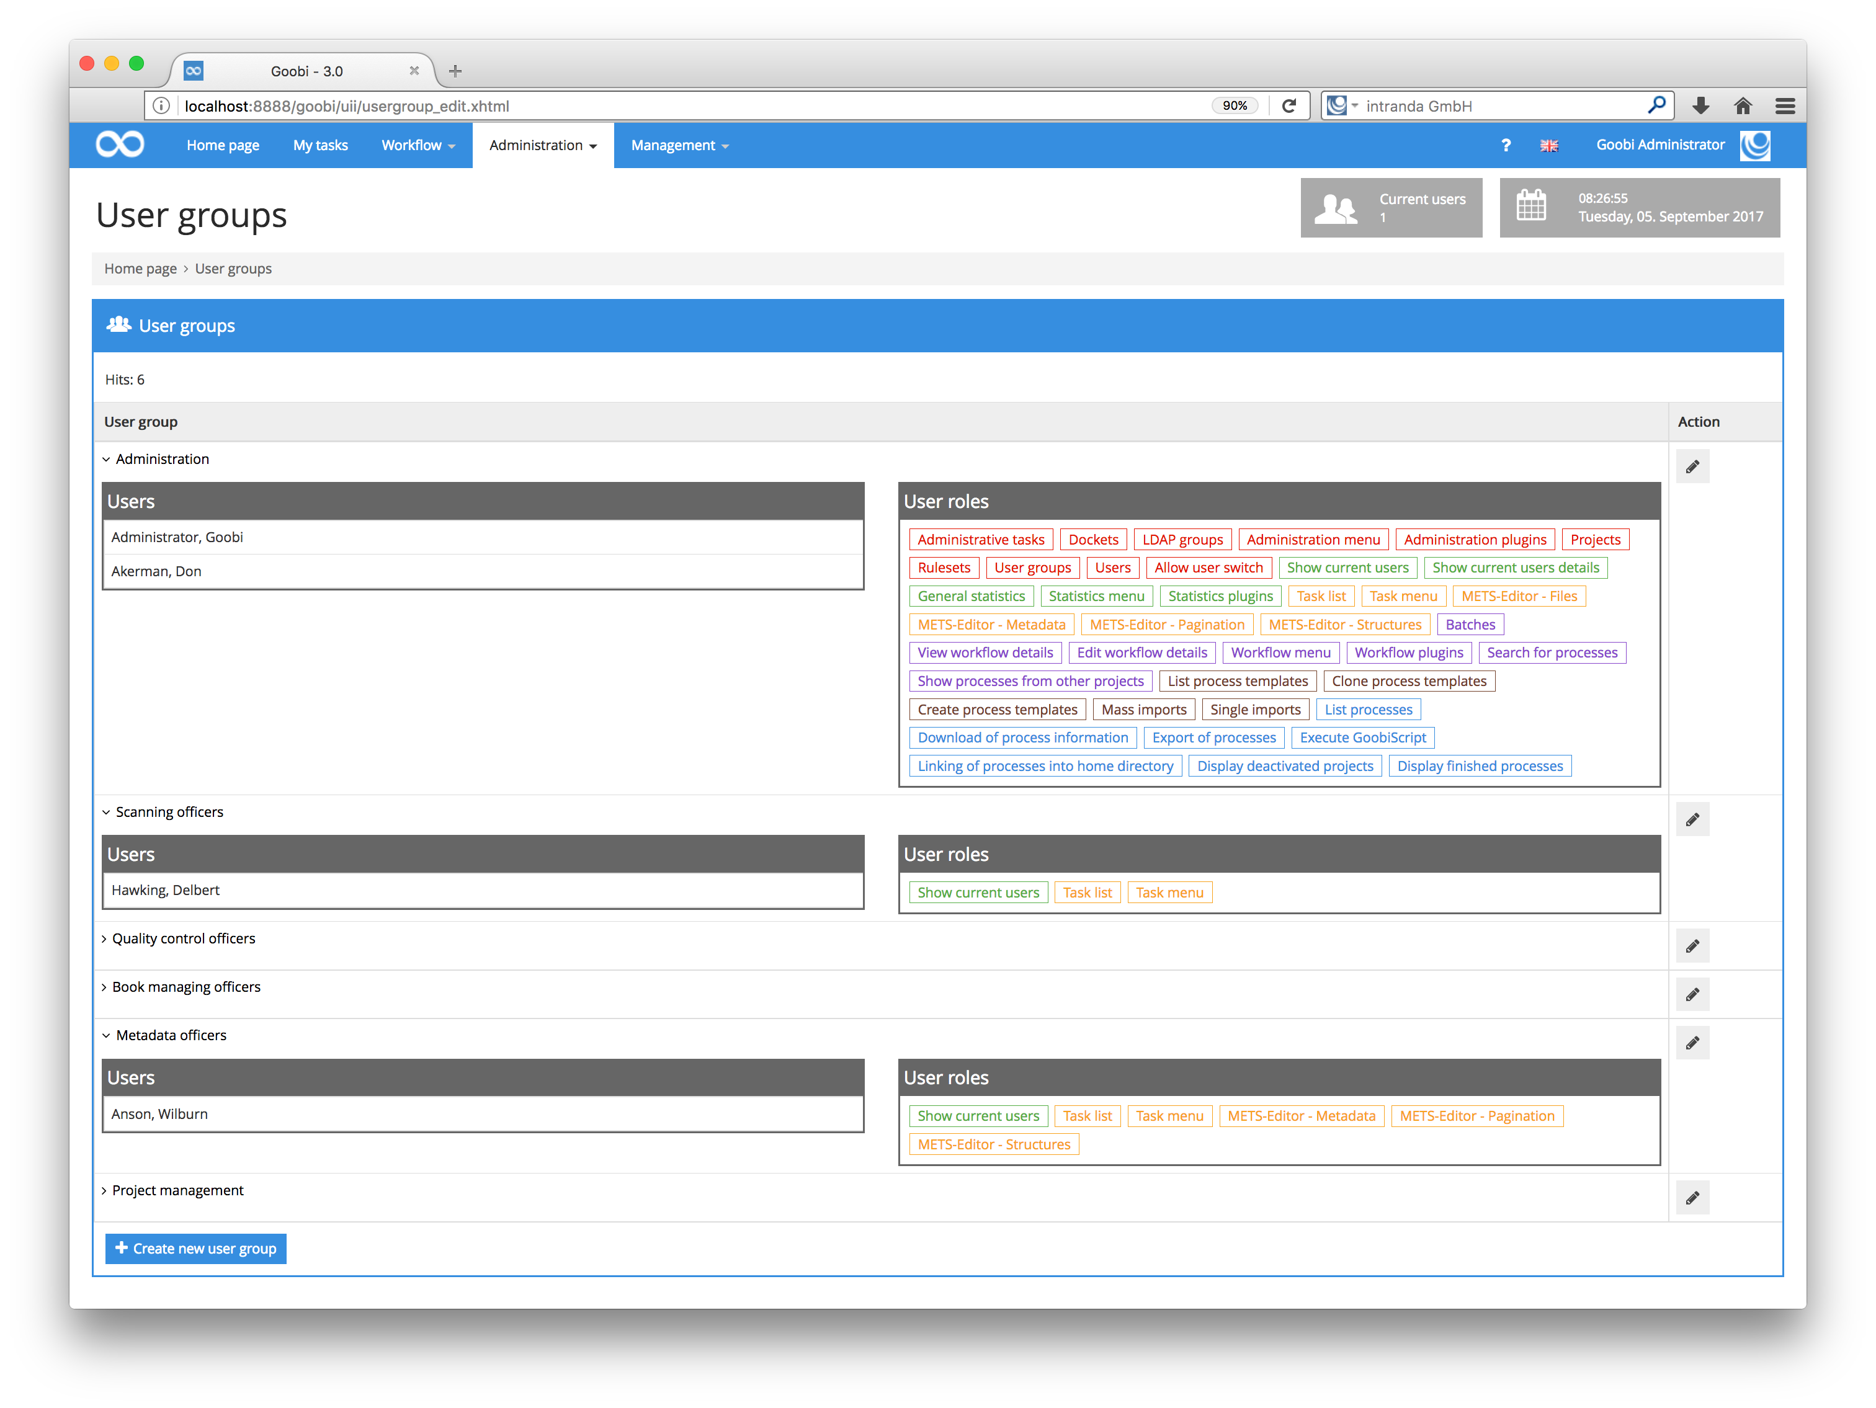The height and width of the screenshot is (1408, 1876).
Task: Edit the Project management group pencil
Action: (x=1692, y=1198)
